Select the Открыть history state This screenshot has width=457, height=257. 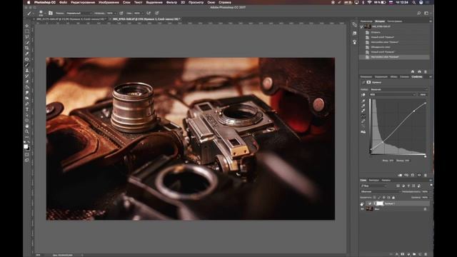tap(376, 32)
